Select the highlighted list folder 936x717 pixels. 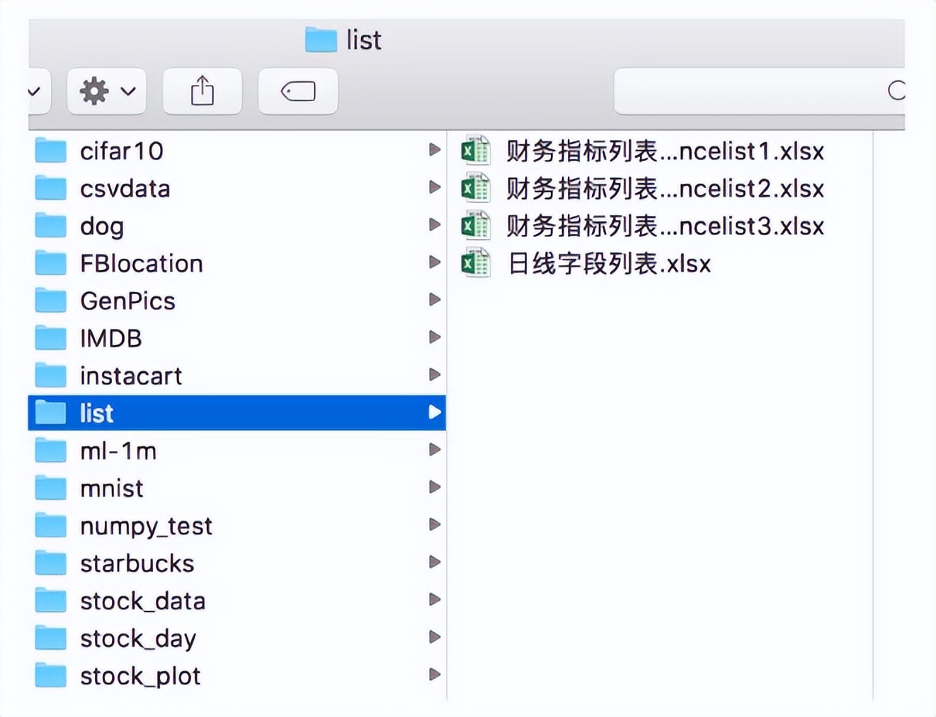pyautogui.click(x=97, y=412)
